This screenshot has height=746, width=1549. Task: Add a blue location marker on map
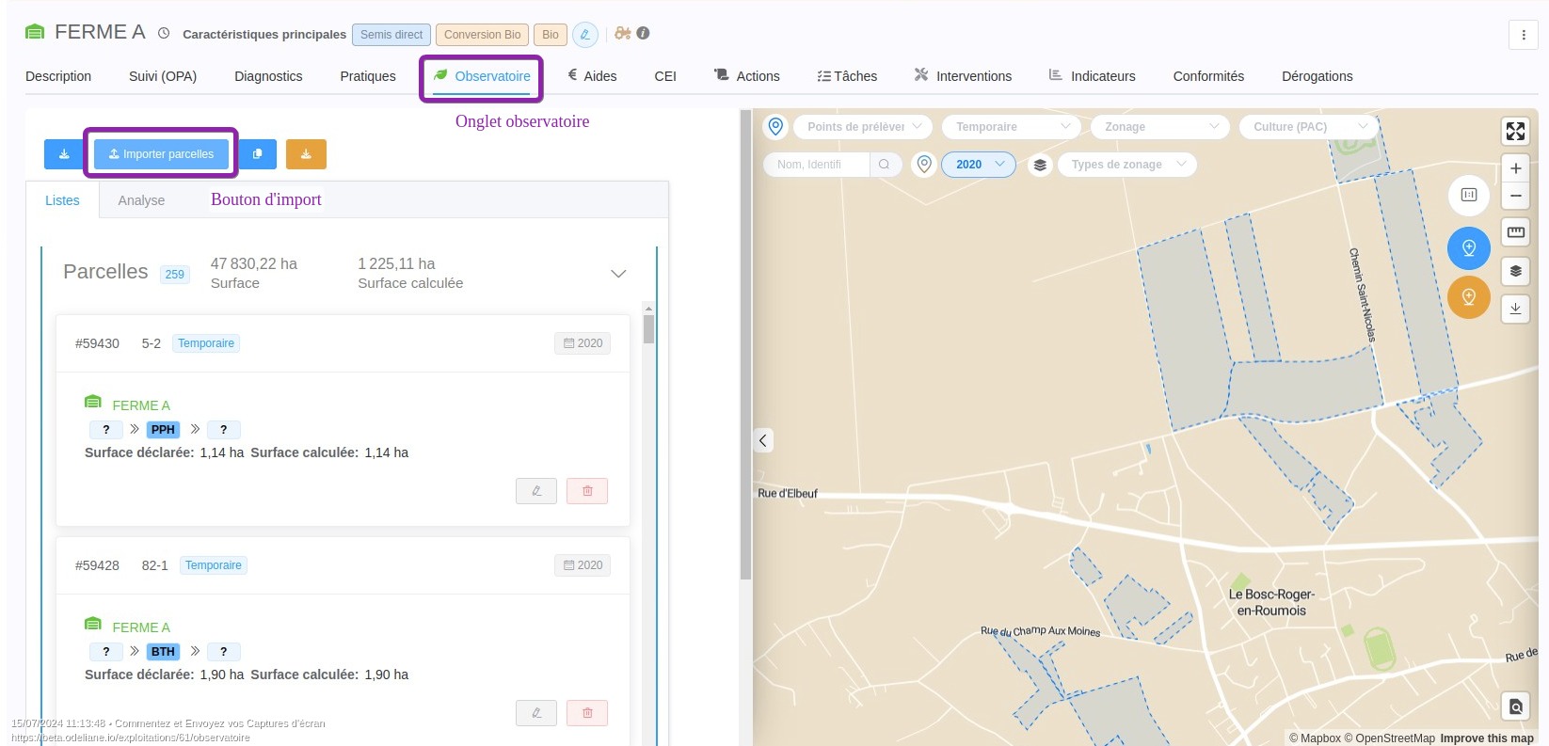(x=1468, y=248)
